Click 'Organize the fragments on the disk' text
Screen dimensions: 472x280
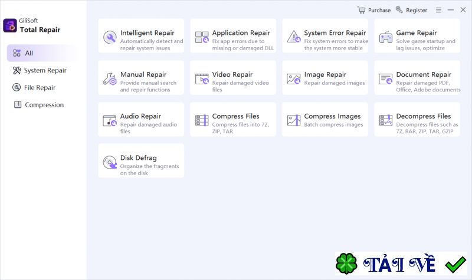click(150, 170)
